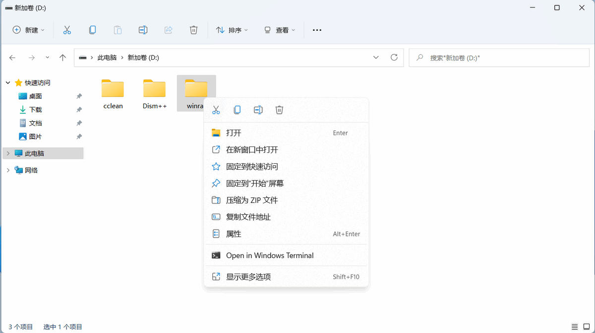Select 网络 in navigation pane
This screenshot has height=333, width=595.
[x=31, y=170]
